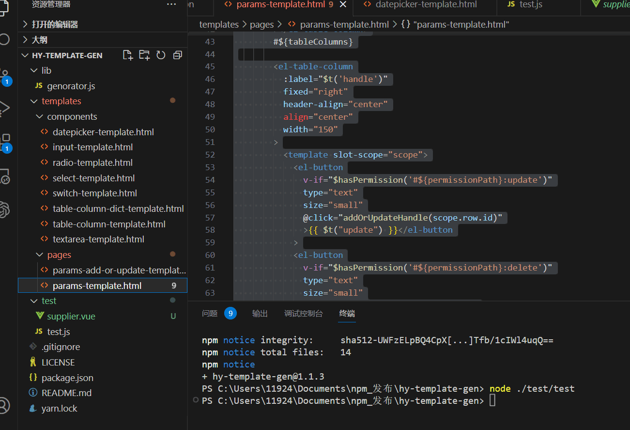630x430 pixels.
Task: Open test.js in the file tree
Action: pyautogui.click(x=102, y=332)
